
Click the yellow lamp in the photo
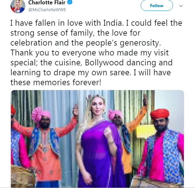[x=145, y=132]
